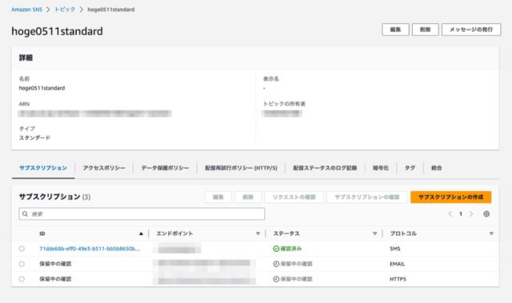
Task: Click 保留中の確認 ID in EMAIL row
Action: (55, 264)
